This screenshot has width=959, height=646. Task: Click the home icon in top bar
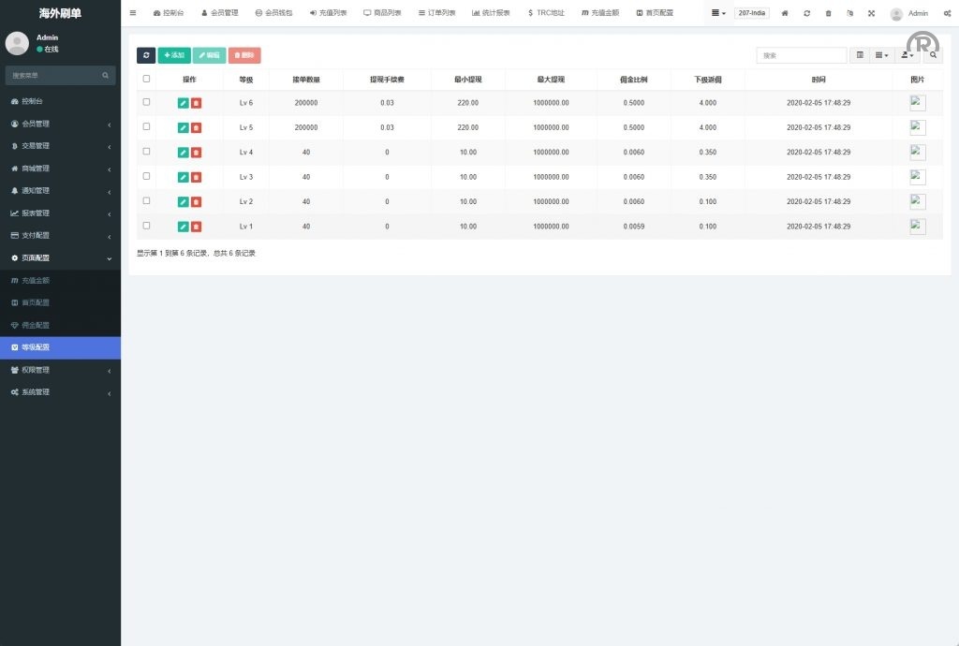coord(785,13)
